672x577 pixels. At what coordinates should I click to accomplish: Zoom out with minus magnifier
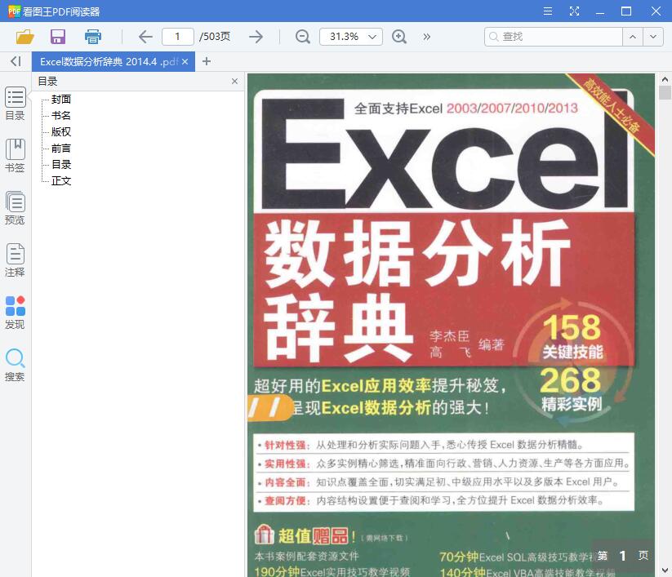point(303,37)
